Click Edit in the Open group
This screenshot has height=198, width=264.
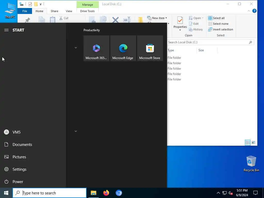coord(194,24)
